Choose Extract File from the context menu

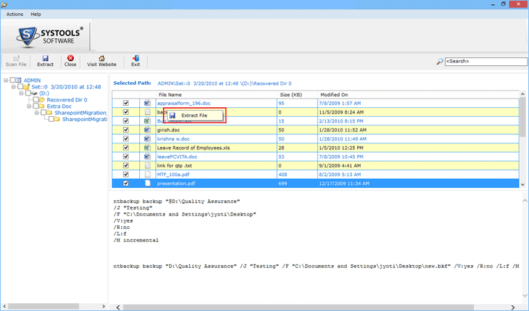[x=194, y=115]
